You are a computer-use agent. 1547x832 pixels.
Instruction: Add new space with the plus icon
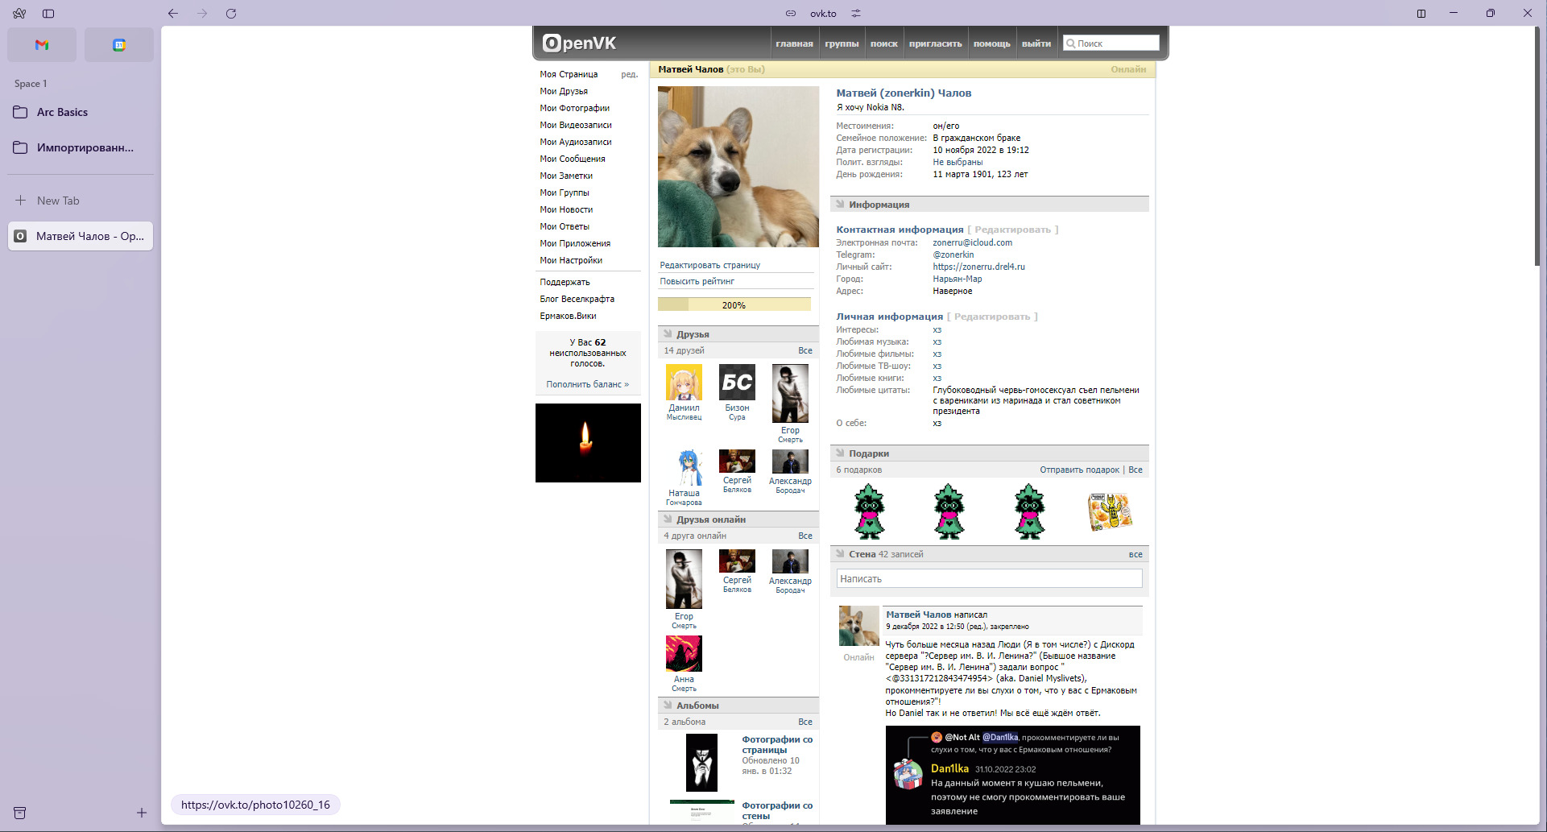click(x=142, y=813)
